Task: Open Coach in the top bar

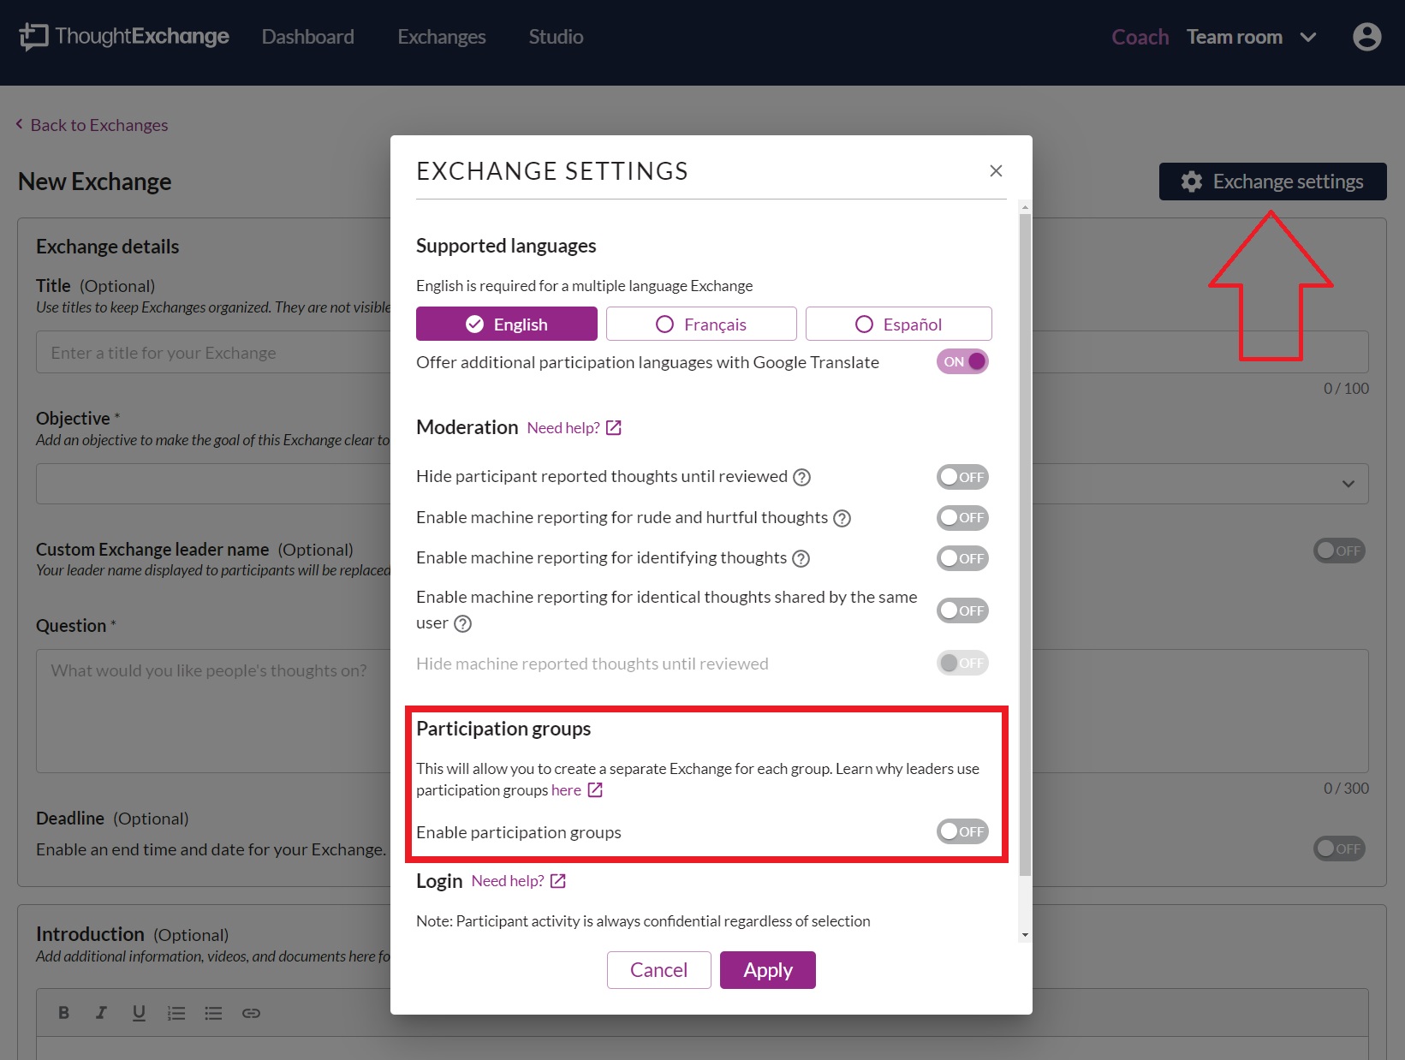Action: tap(1140, 37)
